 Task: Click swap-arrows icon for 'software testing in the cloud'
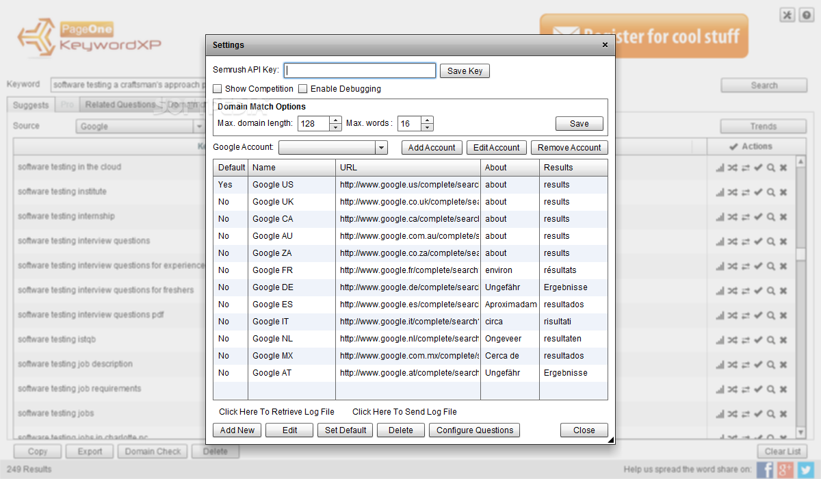click(745, 168)
